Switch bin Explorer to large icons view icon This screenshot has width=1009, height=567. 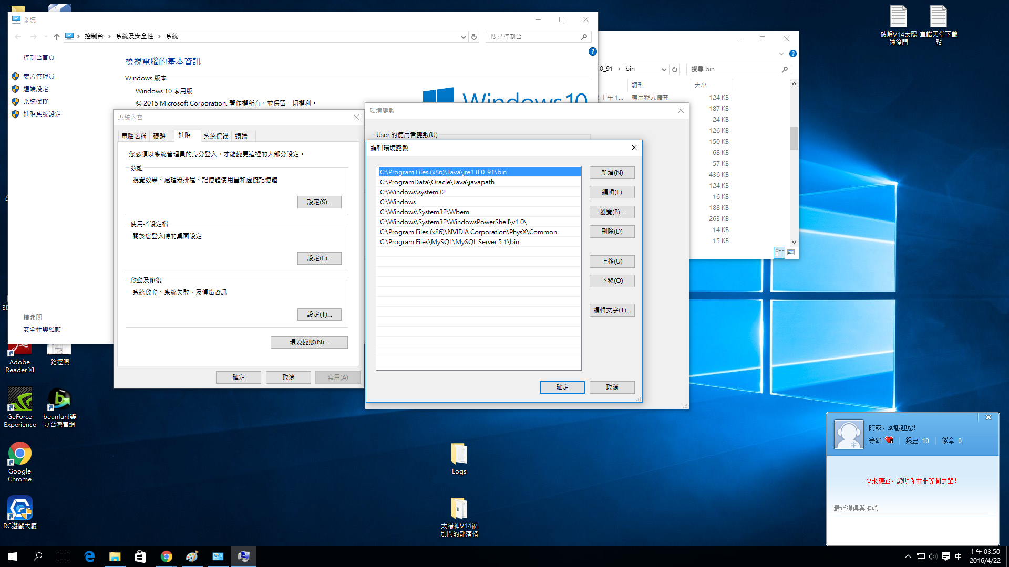(791, 253)
